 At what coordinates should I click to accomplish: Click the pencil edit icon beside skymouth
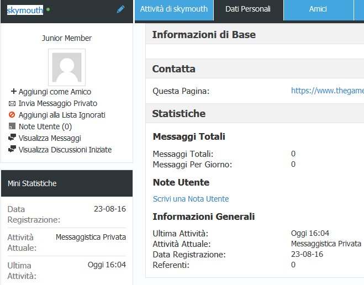click(120, 9)
